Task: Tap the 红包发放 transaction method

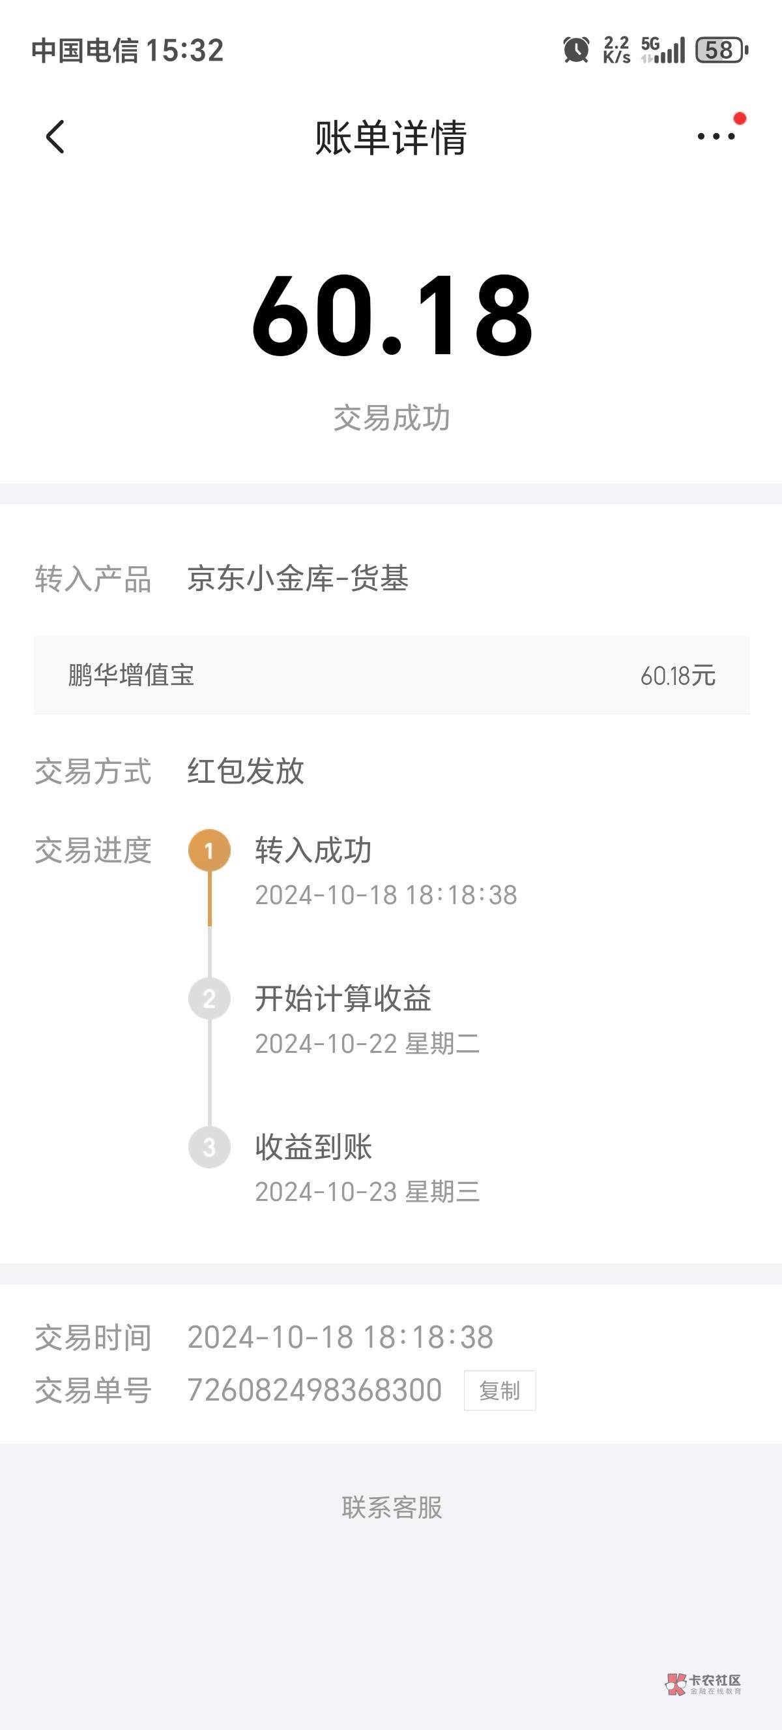Action: tap(246, 771)
